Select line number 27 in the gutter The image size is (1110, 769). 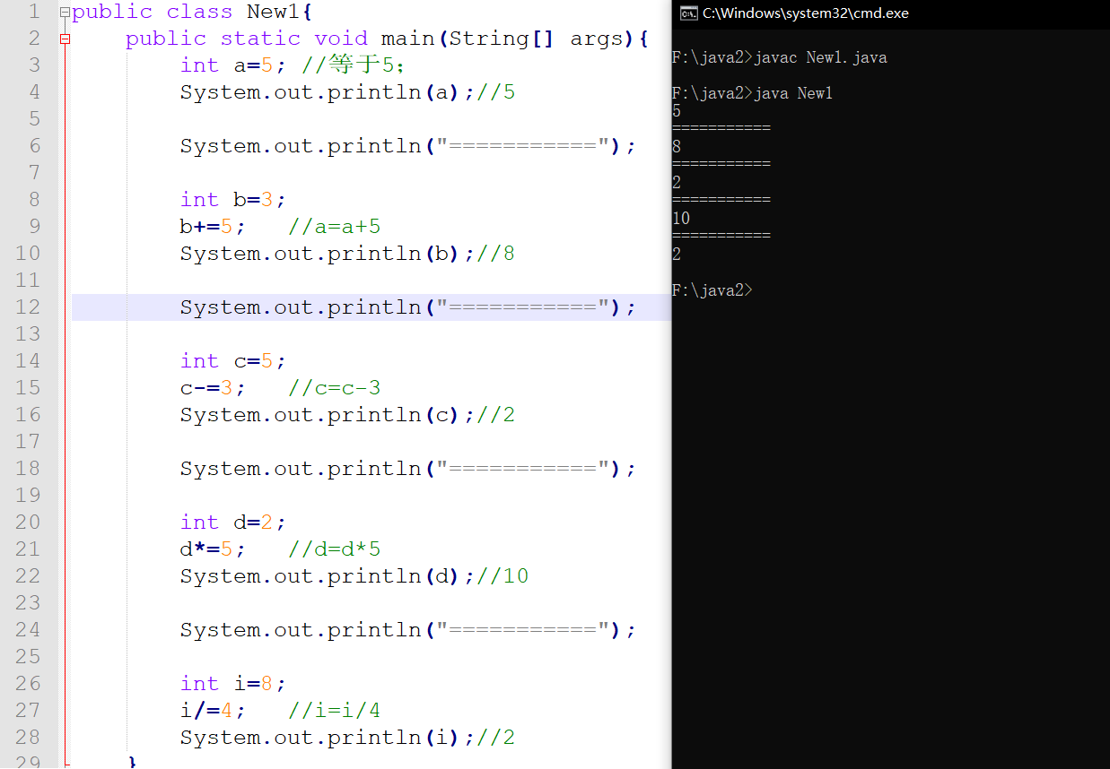point(28,711)
